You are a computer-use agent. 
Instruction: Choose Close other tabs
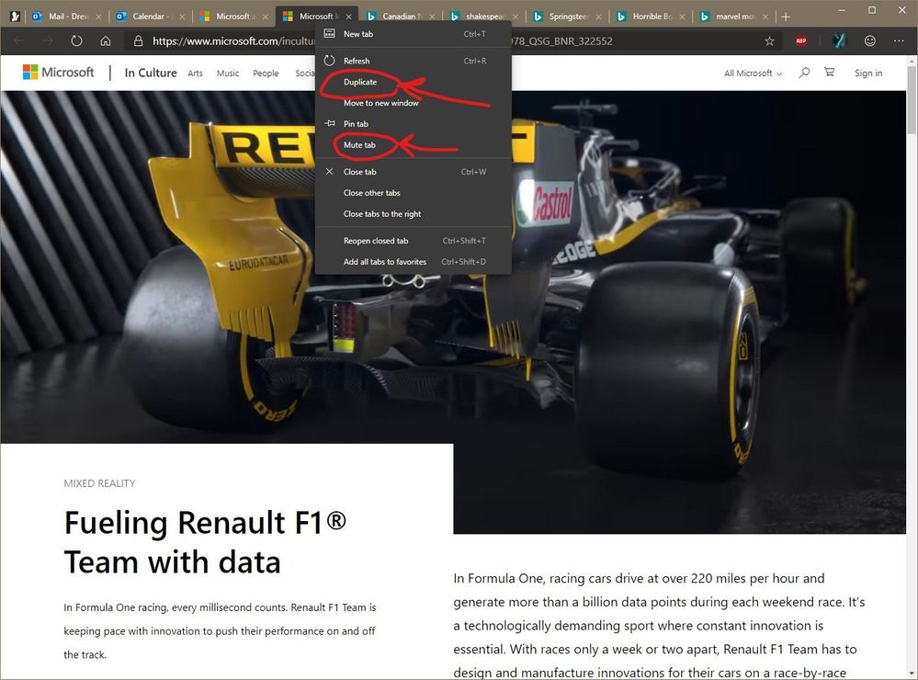pyautogui.click(x=414, y=193)
